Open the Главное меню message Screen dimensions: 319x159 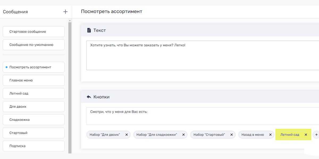pos(33,80)
